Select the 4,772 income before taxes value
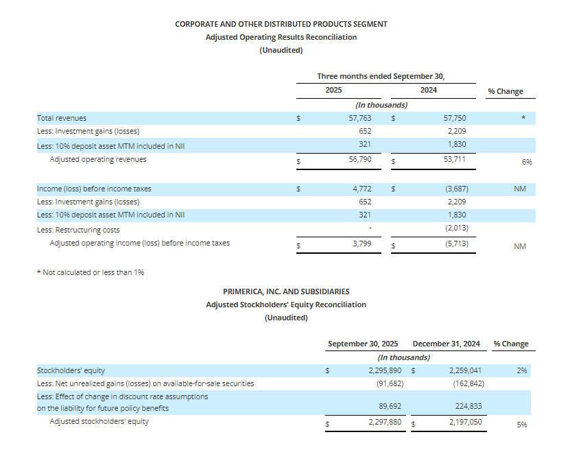581x452 pixels. pos(362,189)
